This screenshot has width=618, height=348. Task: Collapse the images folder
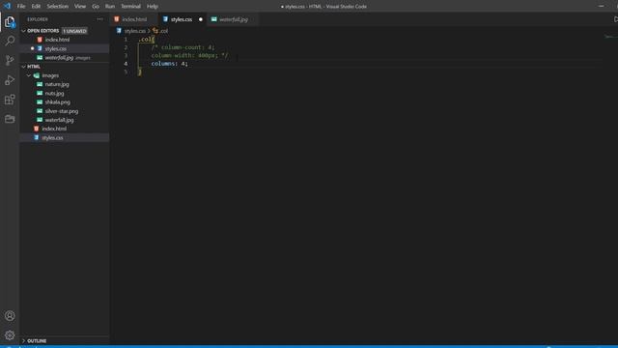[x=50, y=75]
